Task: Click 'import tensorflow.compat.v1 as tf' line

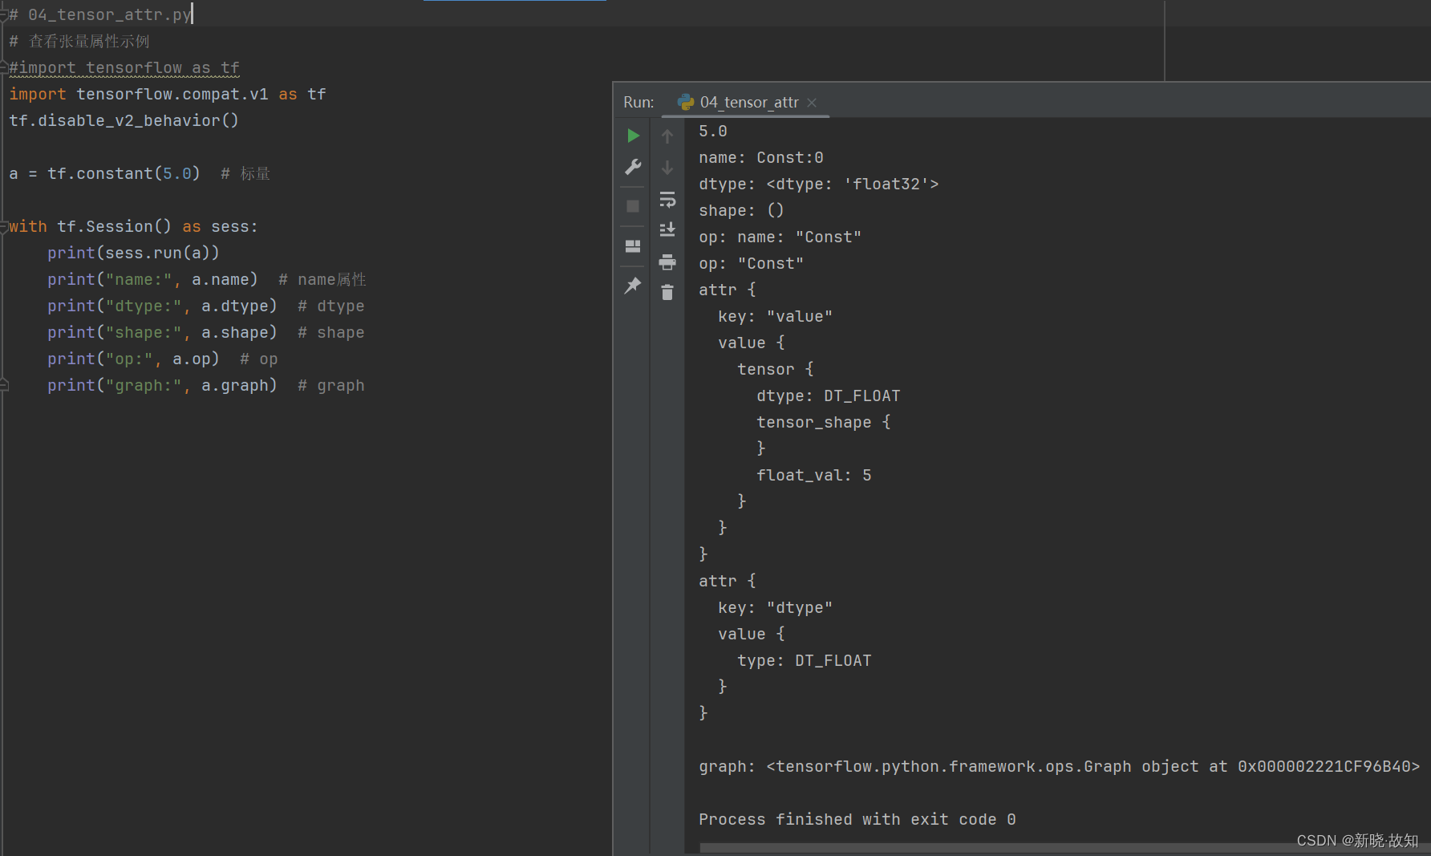Action: (x=168, y=94)
